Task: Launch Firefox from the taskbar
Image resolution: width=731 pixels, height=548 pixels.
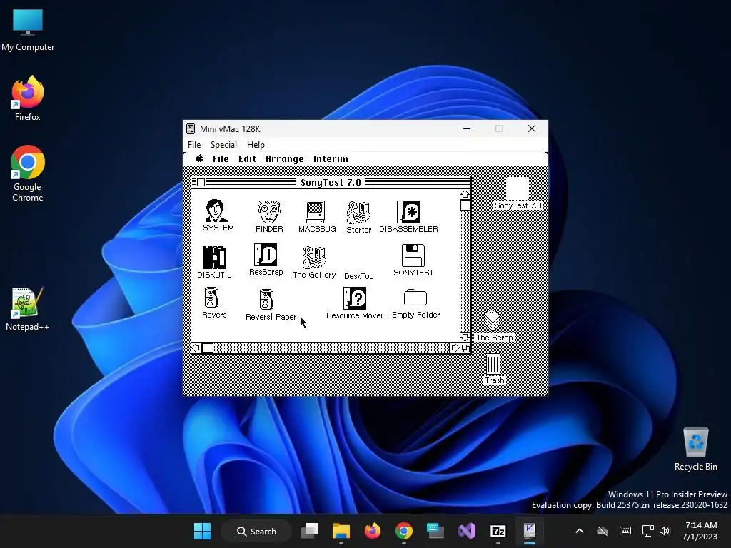Action: pyautogui.click(x=373, y=531)
